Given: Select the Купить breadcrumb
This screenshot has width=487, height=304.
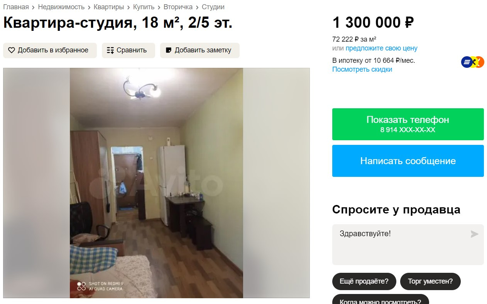Looking at the screenshot, I should (144, 7).
